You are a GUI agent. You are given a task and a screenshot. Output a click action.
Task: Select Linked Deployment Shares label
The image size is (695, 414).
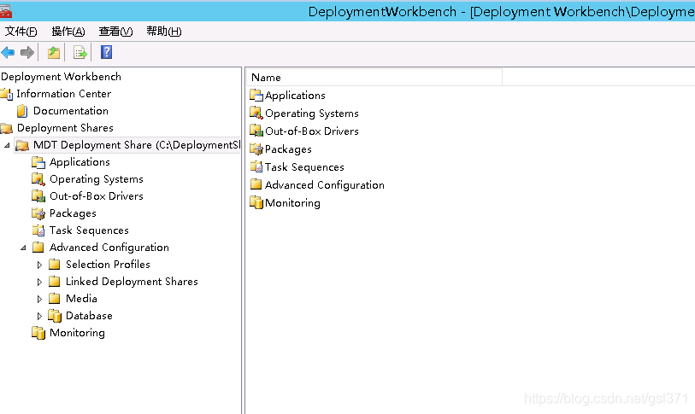tap(133, 282)
